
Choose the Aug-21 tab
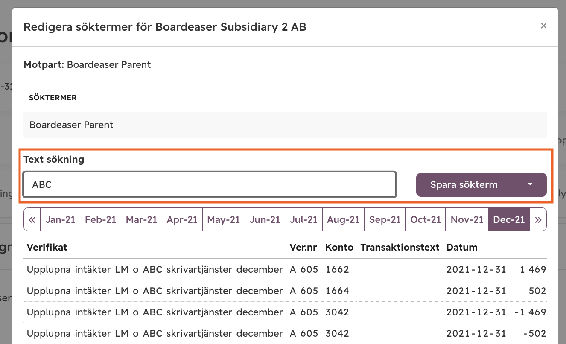343,219
